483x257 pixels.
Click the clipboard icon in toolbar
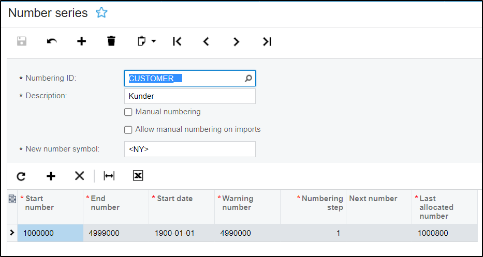(142, 41)
